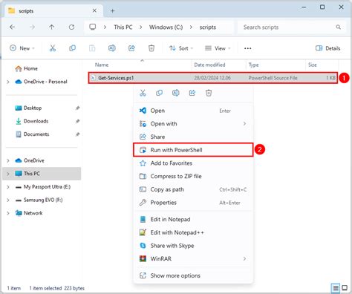352x294 pixels.
Task: Click the PC icon in address bar
Action: coord(93,27)
